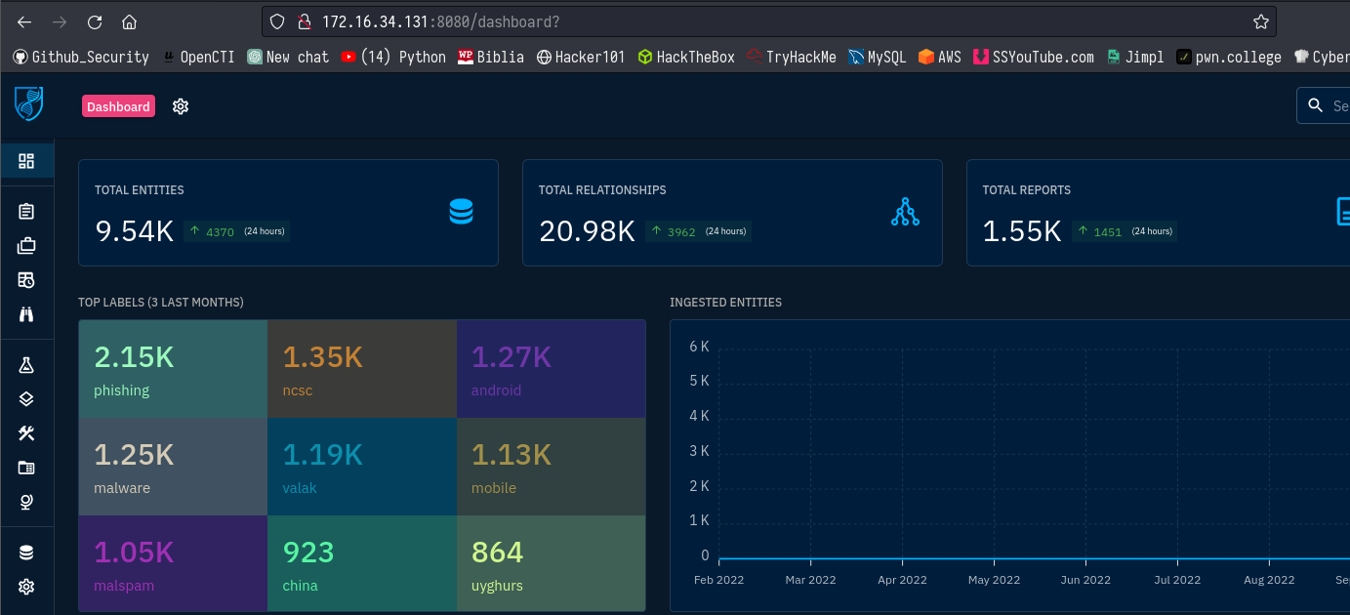The image size is (1350, 615).
Task: Open the stacked layers Arsenal icon
Action: pyautogui.click(x=26, y=398)
